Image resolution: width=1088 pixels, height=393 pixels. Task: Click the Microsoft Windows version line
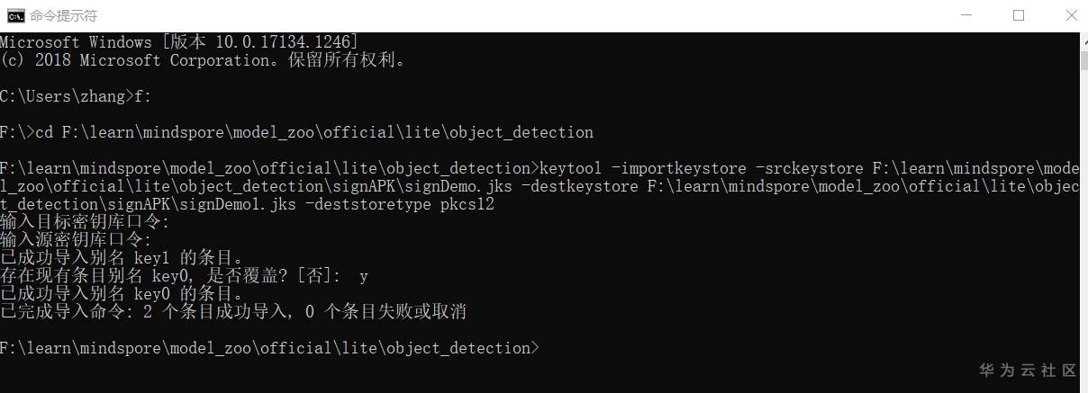coord(178,42)
